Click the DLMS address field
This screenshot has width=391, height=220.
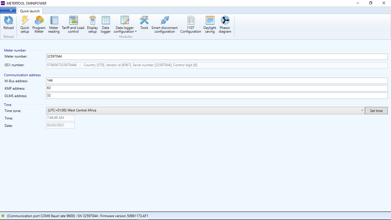(217, 96)
